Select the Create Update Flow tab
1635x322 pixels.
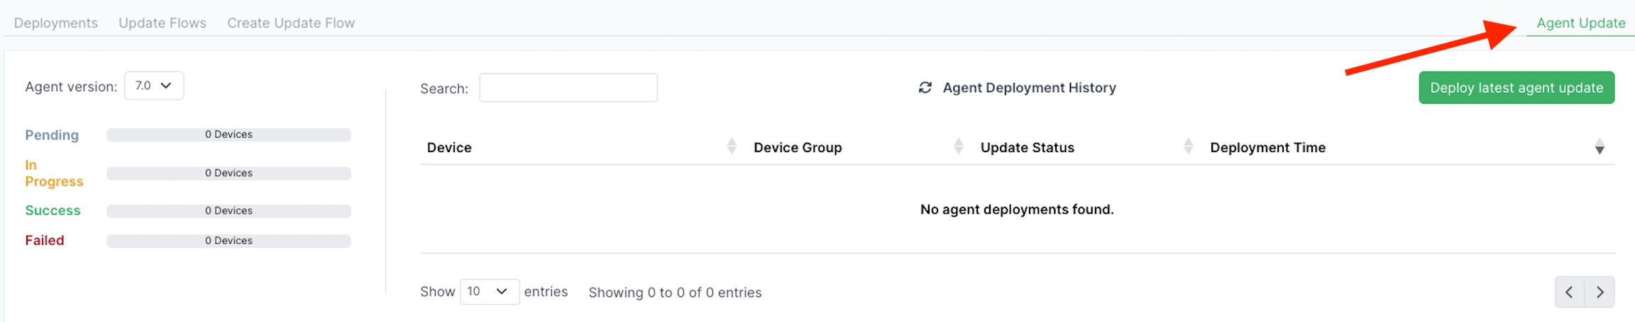pos(291,23)
